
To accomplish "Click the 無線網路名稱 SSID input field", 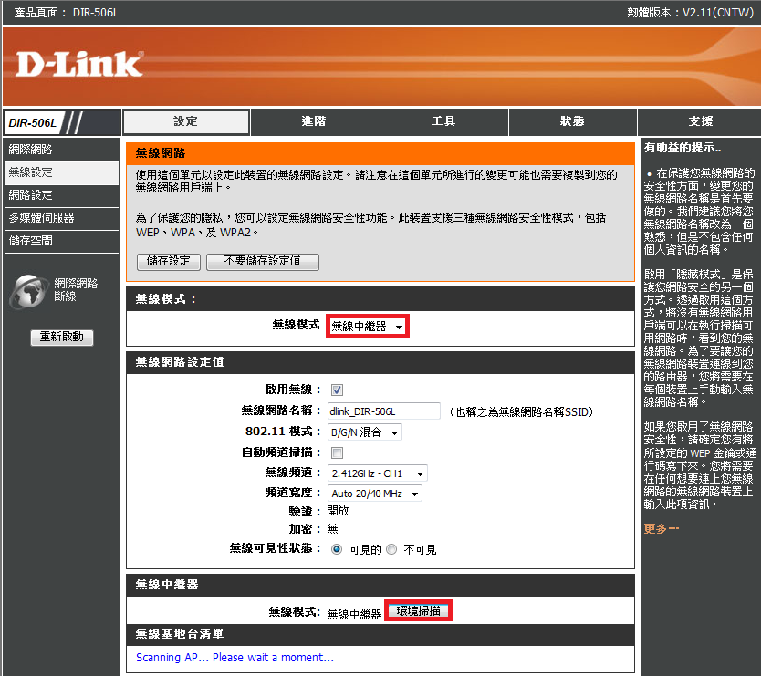I will coord(384,411).
